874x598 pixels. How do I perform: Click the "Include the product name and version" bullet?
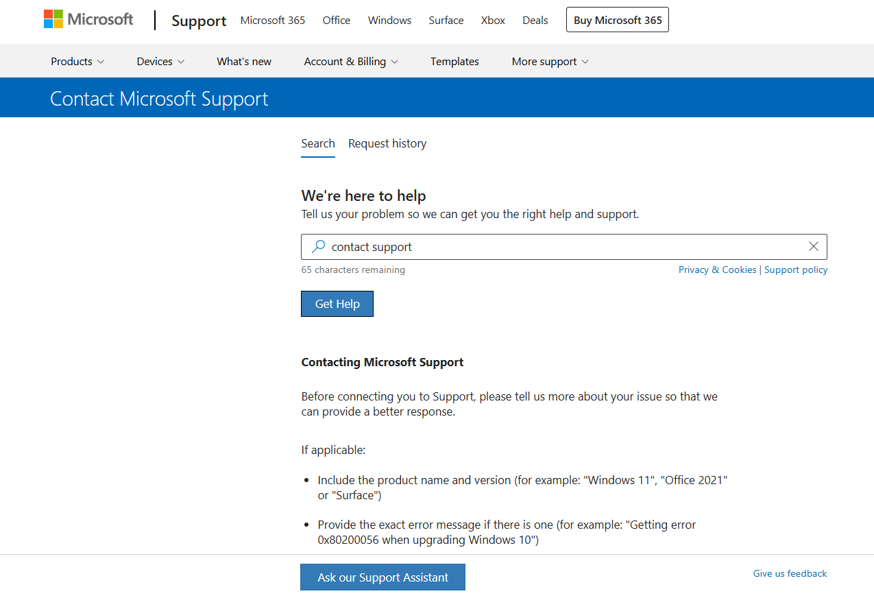522,488
